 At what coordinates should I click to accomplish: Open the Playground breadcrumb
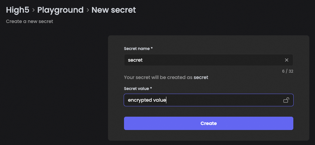pos(60,10)
